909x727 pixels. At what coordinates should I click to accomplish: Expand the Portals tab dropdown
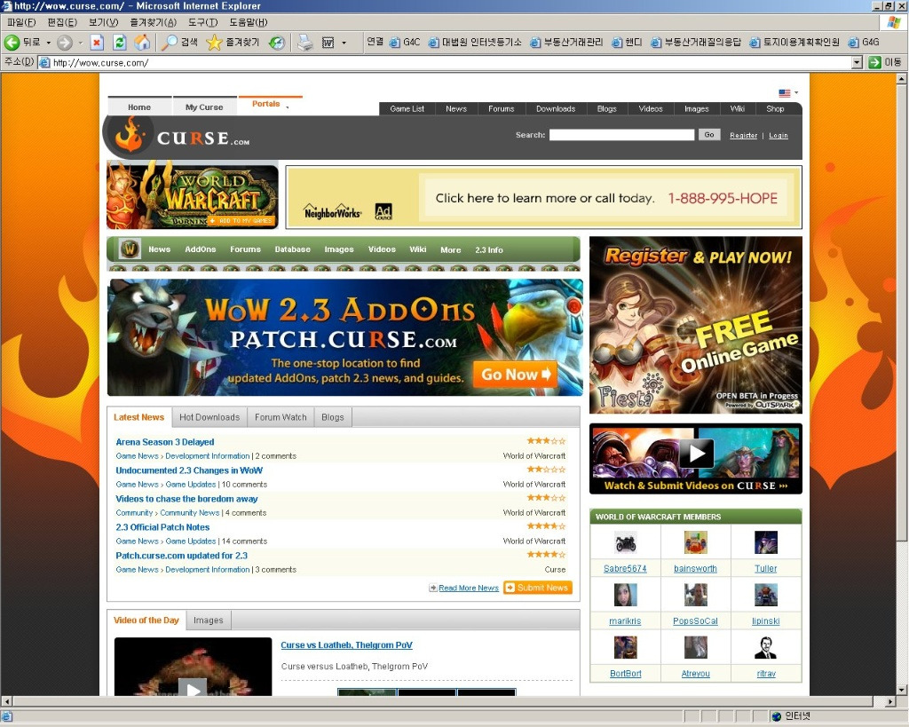coord(287,107)
